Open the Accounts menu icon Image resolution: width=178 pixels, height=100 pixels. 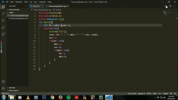pos(3,82)
